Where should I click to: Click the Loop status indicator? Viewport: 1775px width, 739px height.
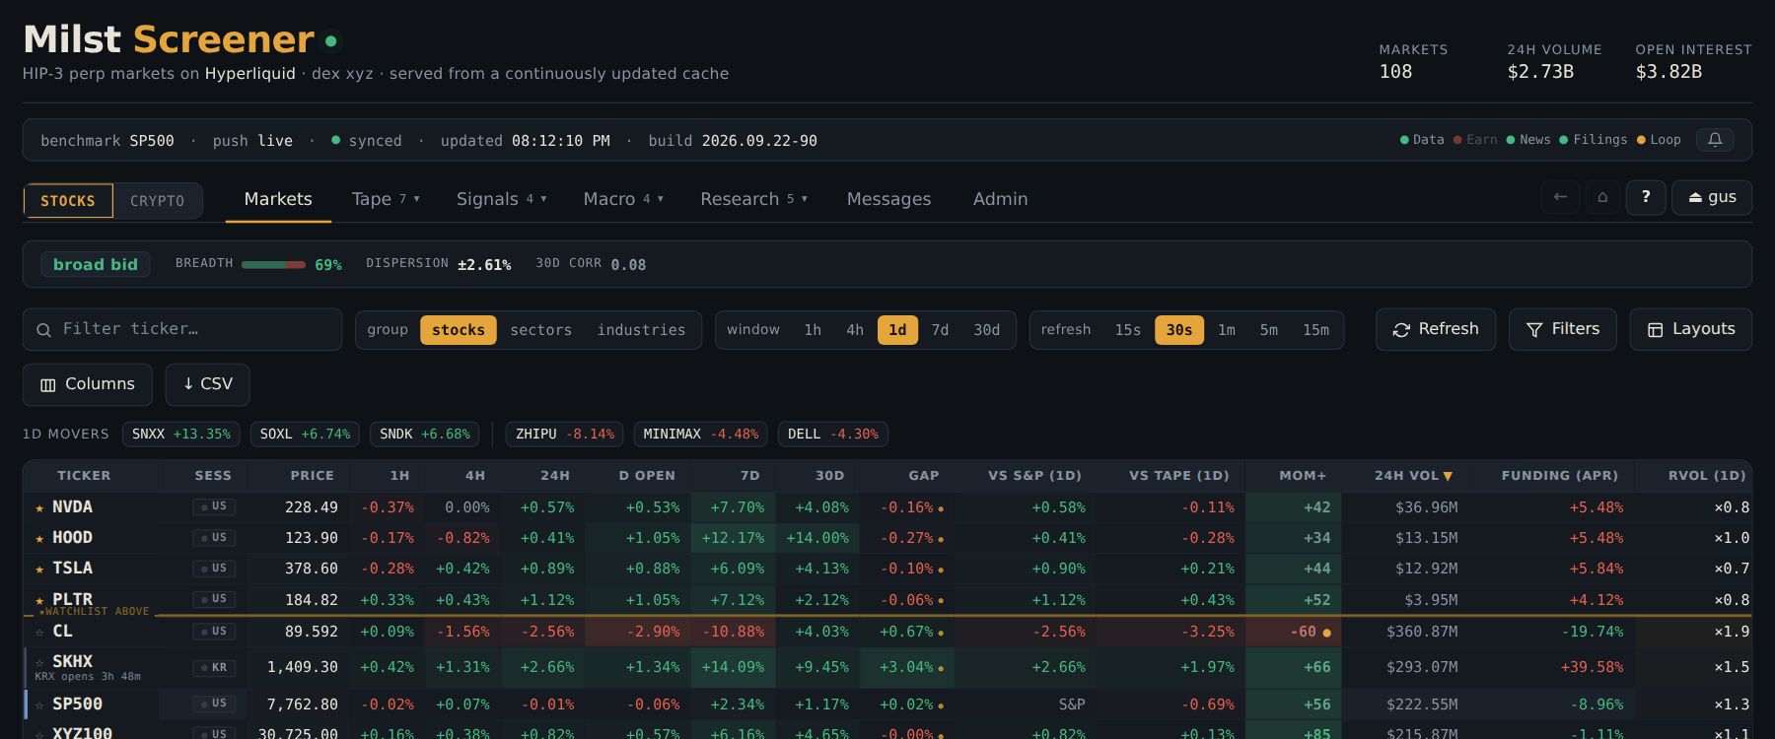(x=1659, y=140)
